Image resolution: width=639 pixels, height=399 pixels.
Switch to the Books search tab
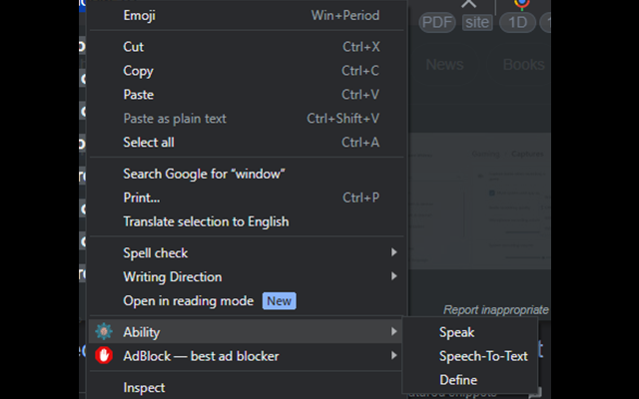[x=523, y=64]
